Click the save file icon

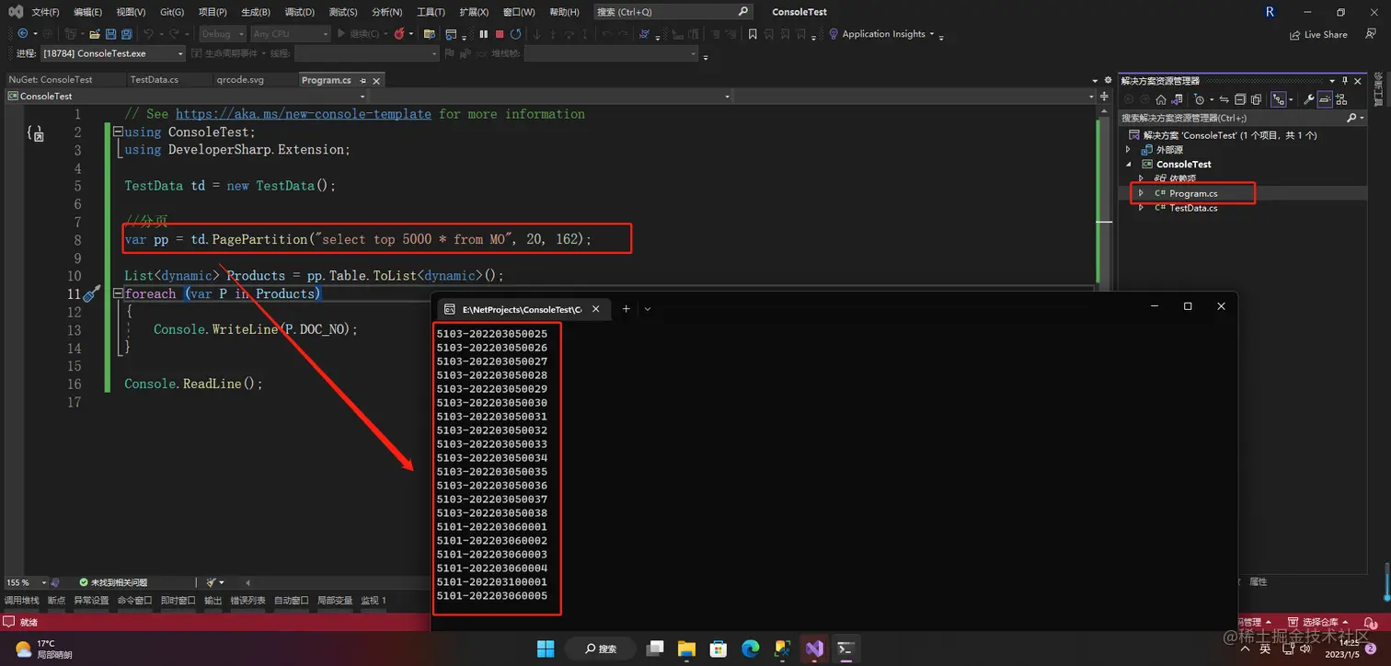click(111, 34)
